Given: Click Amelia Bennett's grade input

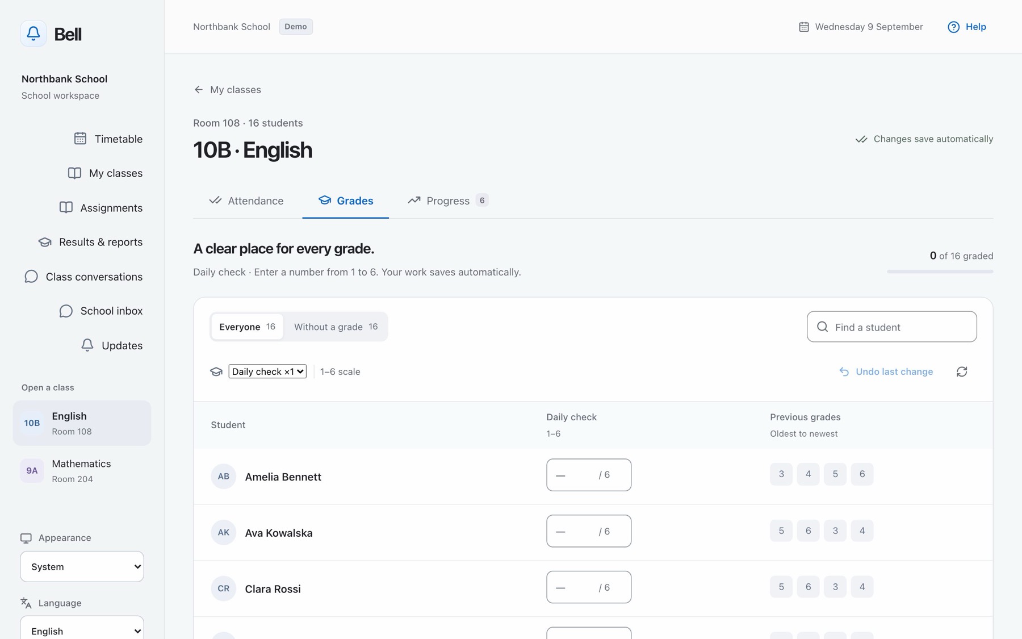Looking at the screenshot, I should tap(589, 475).
